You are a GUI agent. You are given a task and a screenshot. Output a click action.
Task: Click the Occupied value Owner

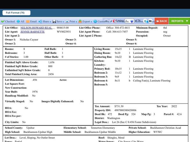coord(167,36)
